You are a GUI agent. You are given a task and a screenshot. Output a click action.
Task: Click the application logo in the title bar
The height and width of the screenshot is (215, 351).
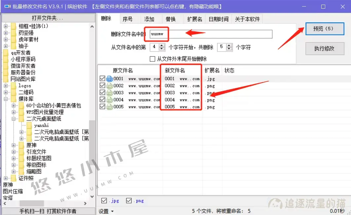click(7, 7)
